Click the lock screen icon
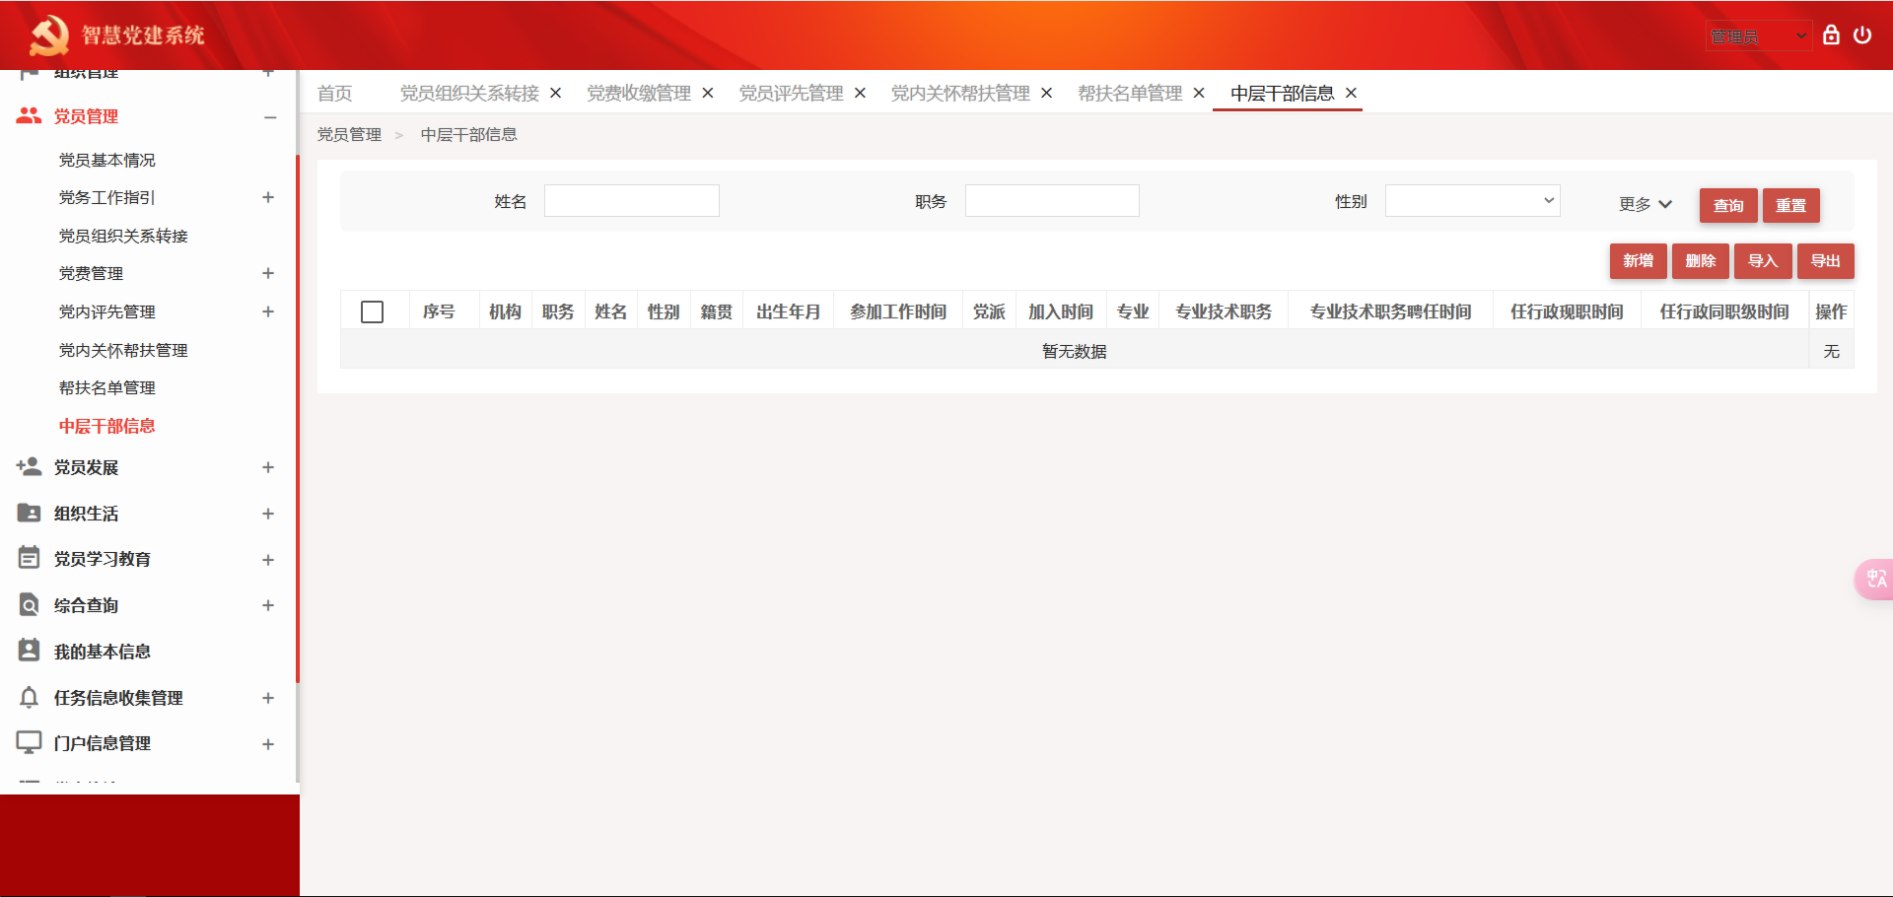Screen dimensions: 1893x897 pos(1831,35)
